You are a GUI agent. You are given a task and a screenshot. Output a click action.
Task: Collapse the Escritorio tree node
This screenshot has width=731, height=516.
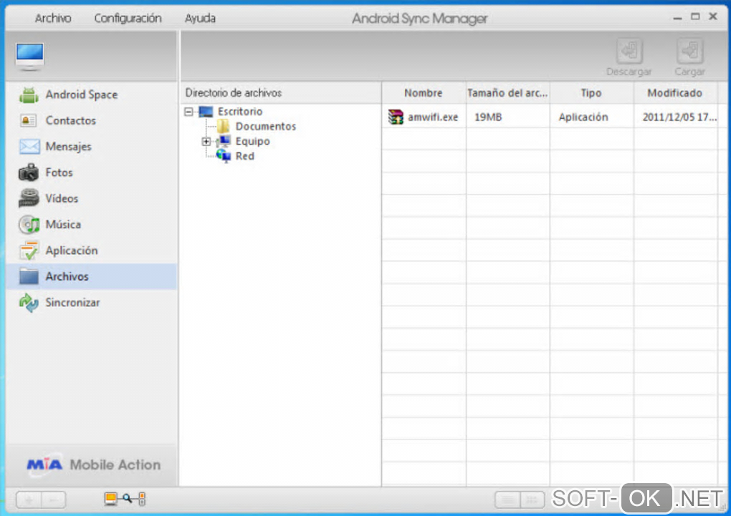pos(188,112)
